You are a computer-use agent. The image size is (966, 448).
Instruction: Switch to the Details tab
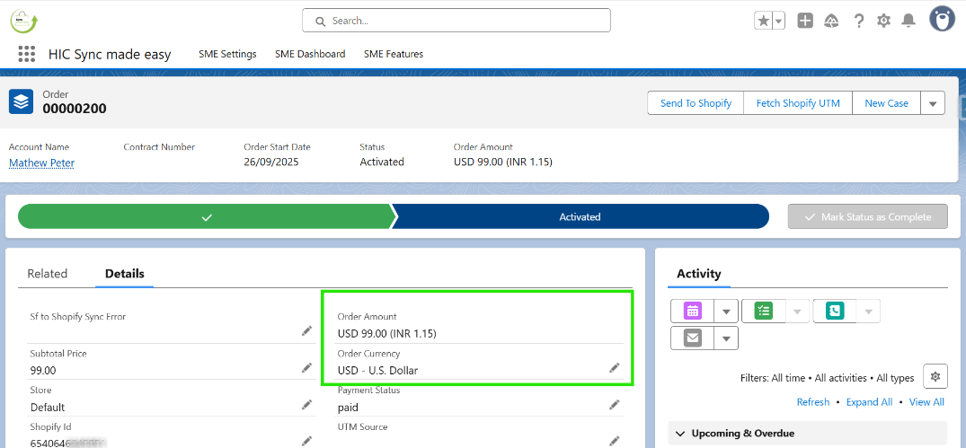coord(124,274)
